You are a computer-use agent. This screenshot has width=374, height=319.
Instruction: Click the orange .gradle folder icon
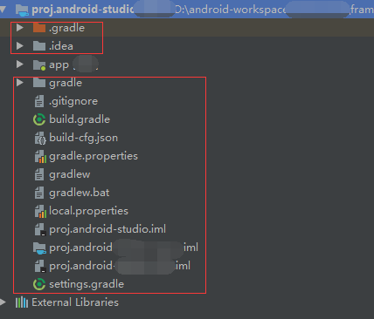(39, 28)
